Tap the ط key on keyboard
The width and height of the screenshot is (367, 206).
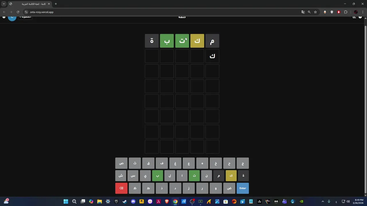coord(148,188)
